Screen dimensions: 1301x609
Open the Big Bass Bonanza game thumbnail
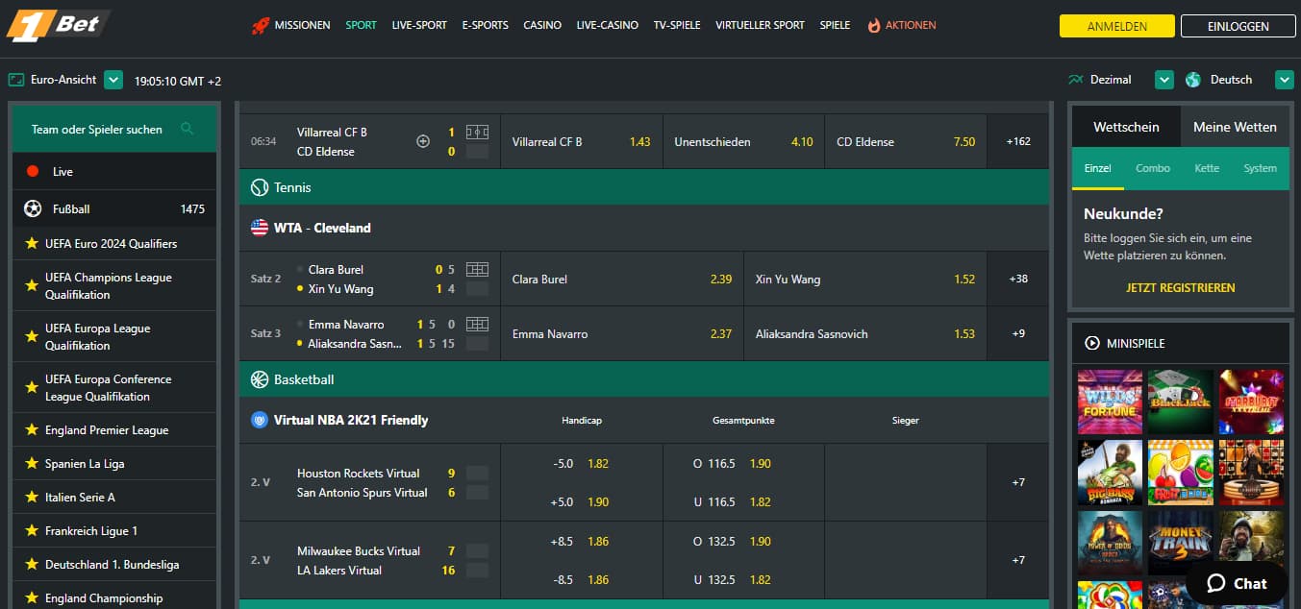click(x=1110, y=473)
